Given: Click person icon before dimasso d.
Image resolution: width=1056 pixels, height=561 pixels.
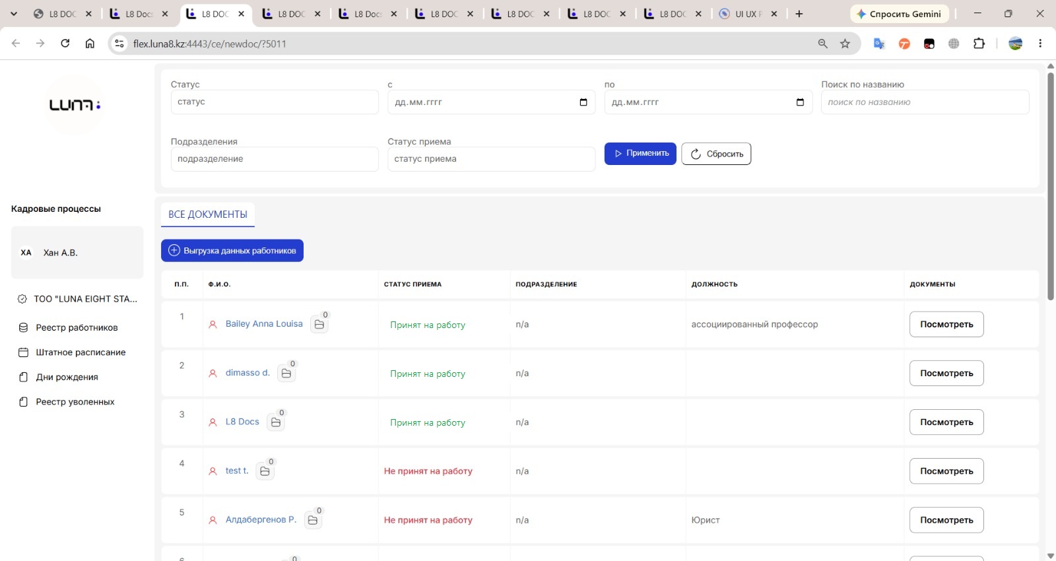Looking at the screenshot, I should (213, 373).
